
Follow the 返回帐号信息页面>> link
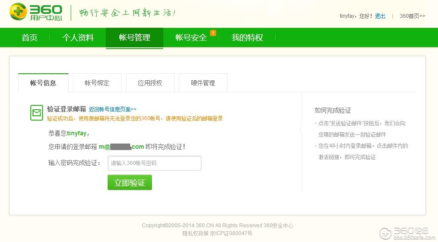click(112, 109)
